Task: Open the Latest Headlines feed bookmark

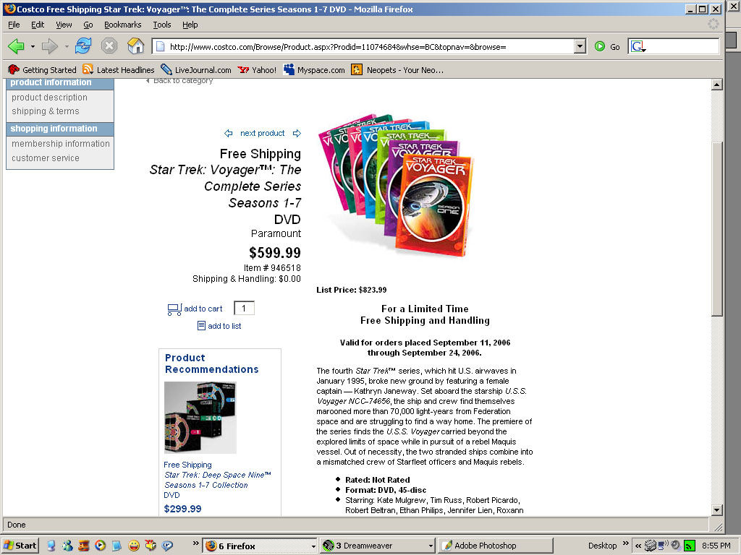Action: pos(119,70)
